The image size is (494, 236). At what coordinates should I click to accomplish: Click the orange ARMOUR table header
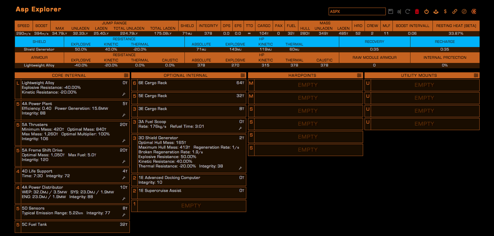pos(39,58)
